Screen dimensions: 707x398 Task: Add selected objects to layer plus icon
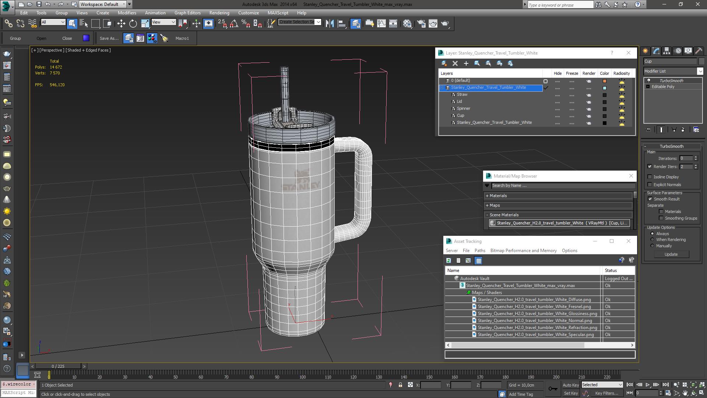tap(466, 63)
